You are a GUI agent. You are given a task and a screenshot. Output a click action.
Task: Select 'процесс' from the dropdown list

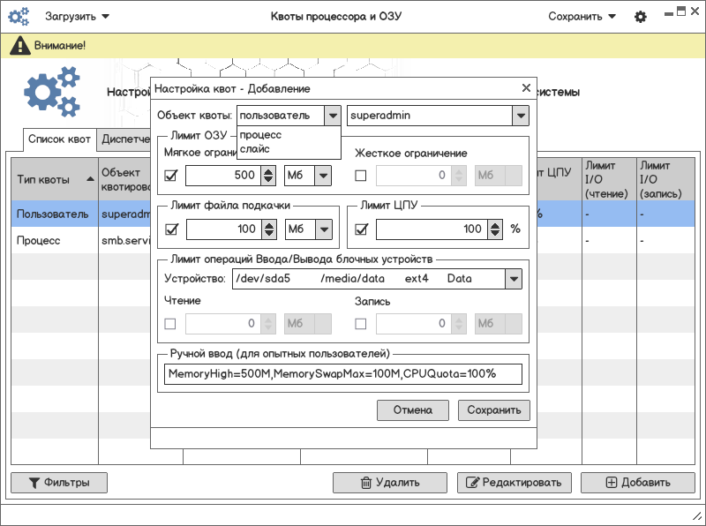point(261,135)
